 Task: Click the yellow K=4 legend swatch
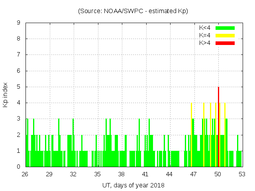pyautogui.click(x=225, y=35)
